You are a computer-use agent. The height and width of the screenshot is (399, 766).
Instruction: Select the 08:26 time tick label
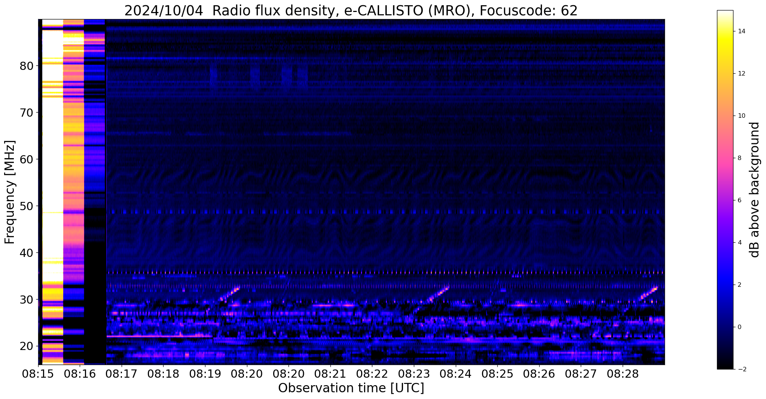click(539, 374)
